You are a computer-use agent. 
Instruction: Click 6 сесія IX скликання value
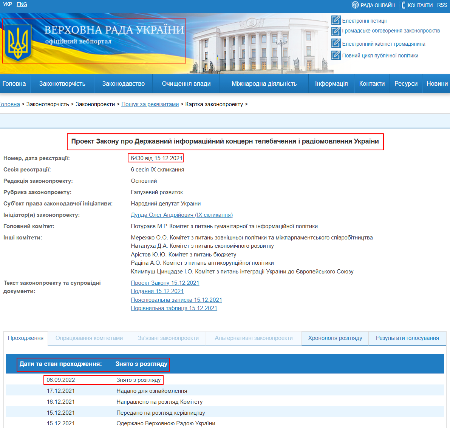pos(157,170)
